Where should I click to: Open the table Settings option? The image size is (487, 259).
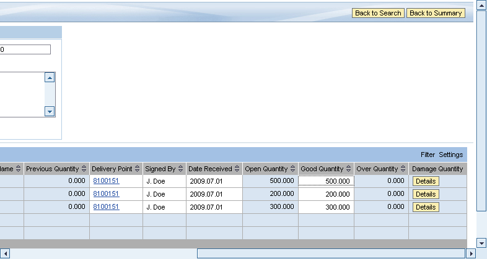click(x=451, y=155)
